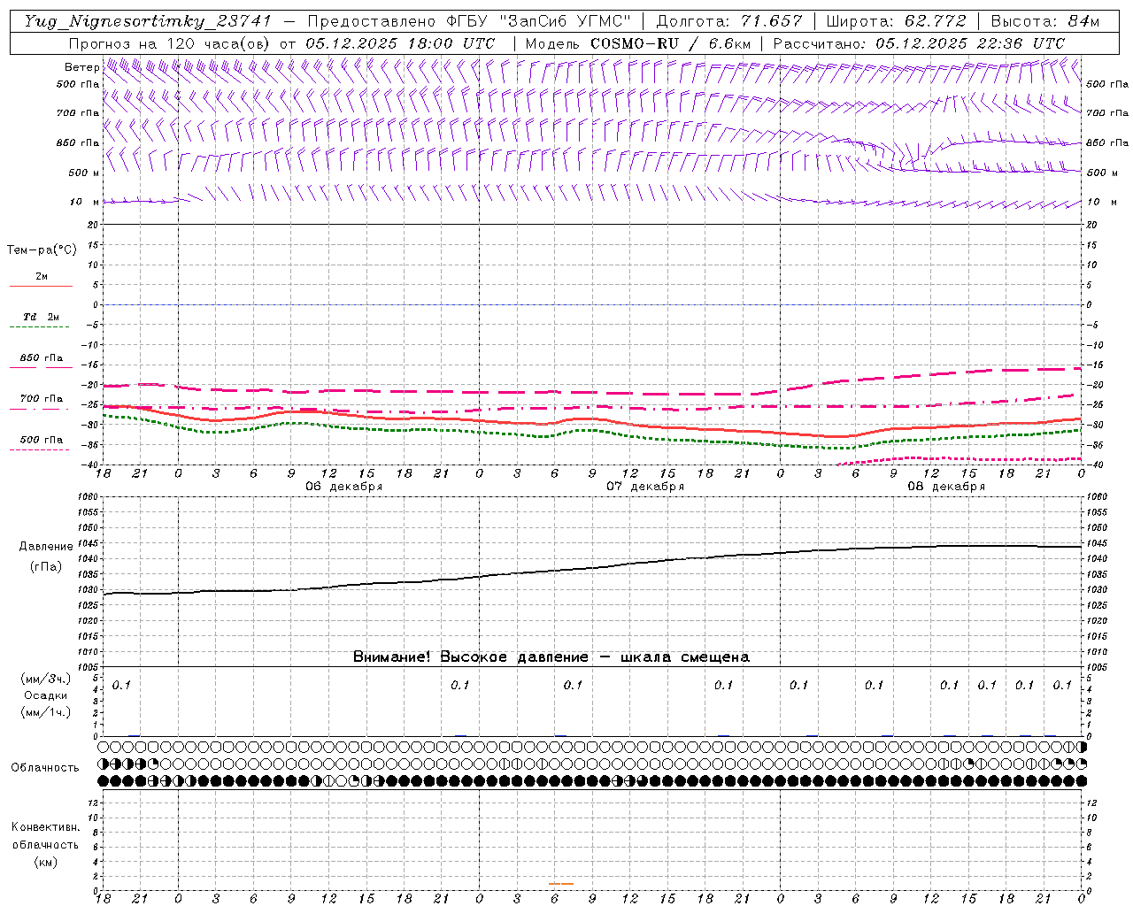Click the warning Внимание! Высокое давление — шкала смещена

pos(551,656)
